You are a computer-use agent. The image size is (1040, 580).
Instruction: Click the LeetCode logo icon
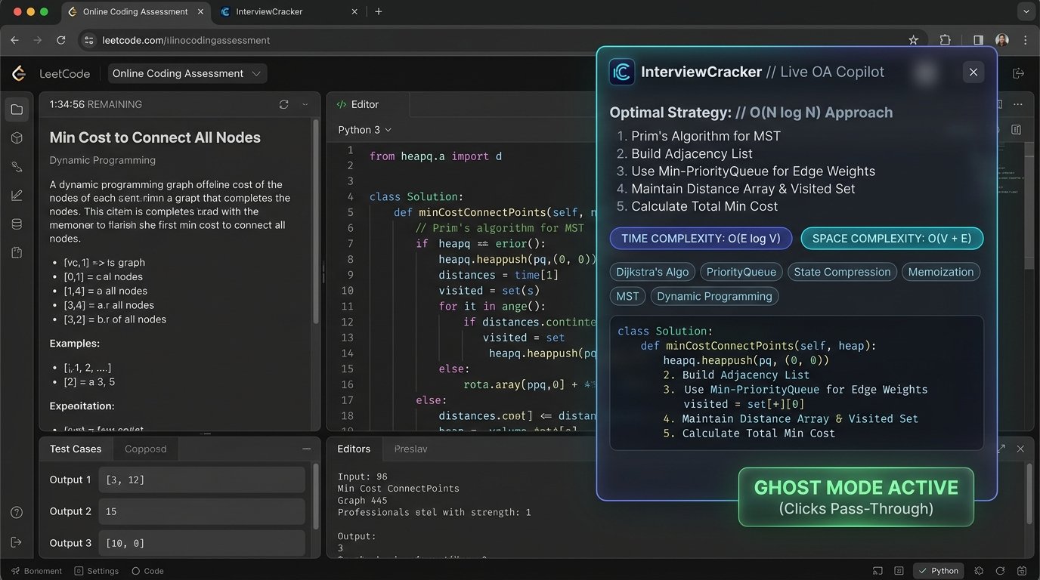point(19,73)
